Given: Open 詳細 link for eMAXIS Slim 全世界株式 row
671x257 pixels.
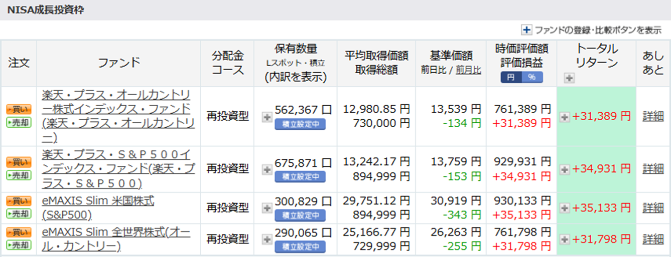Looking at the screenshot, I should [x=653, y=239].
